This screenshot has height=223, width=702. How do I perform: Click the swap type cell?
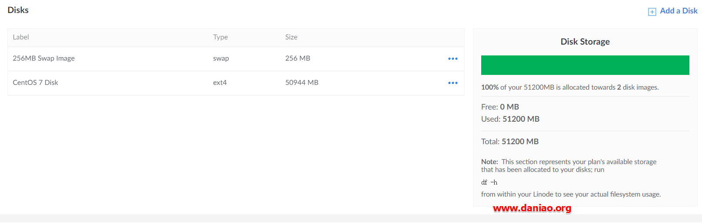click(x=221, y=58)
